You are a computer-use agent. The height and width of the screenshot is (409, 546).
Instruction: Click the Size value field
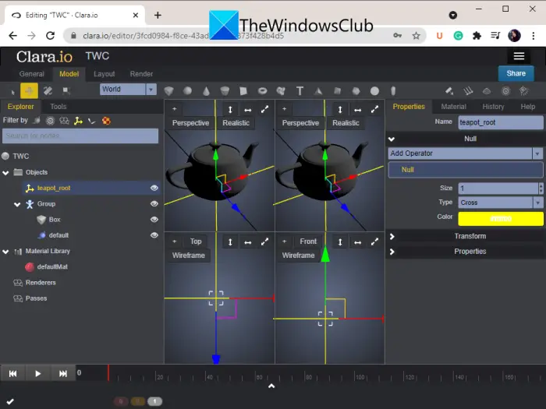[498, 189]
